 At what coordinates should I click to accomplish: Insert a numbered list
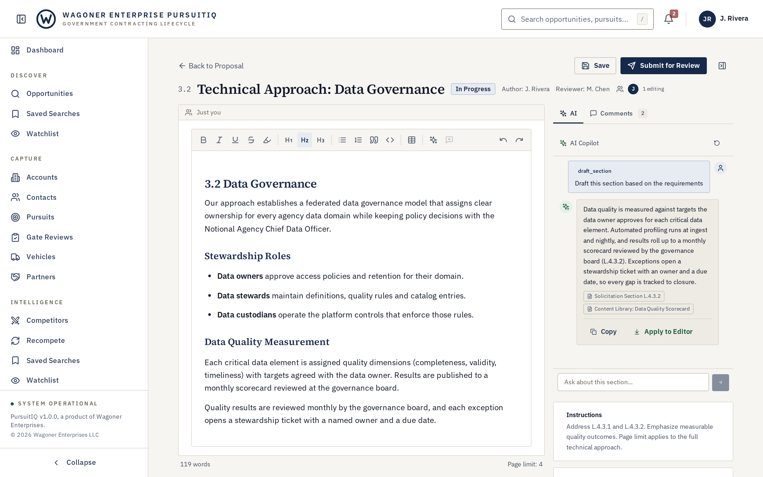pos(358,140)
